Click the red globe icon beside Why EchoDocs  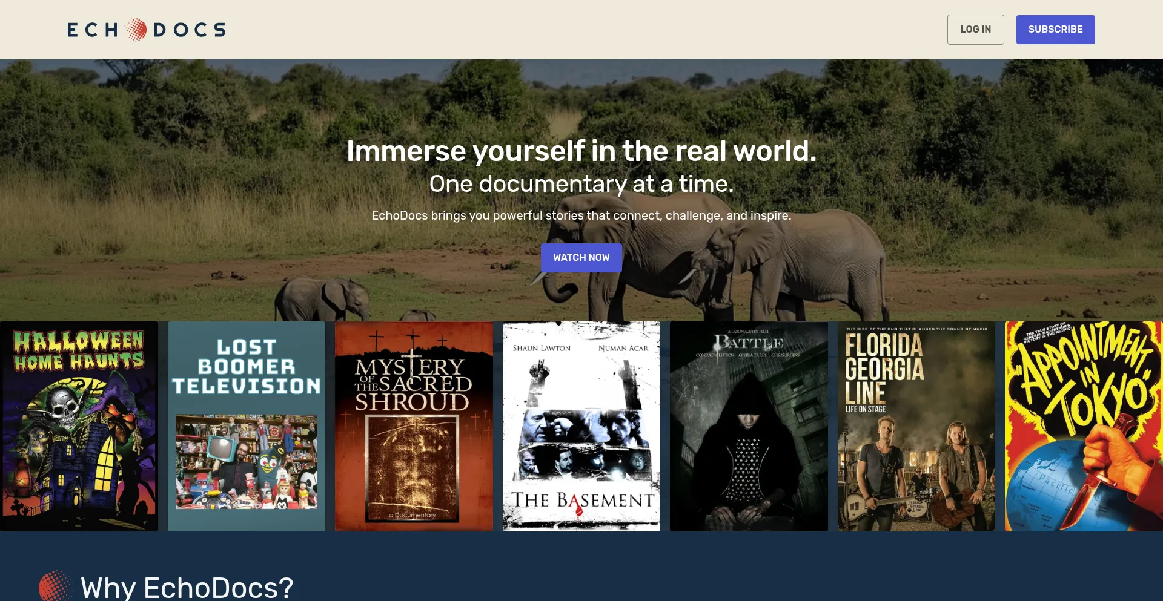click(x=55, y=586)
